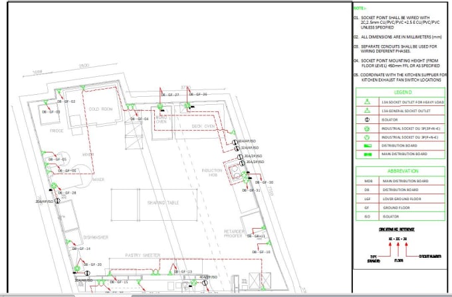Select the socket symbol above DB-GF-14
Screen dimensions: 452x297
67,241
